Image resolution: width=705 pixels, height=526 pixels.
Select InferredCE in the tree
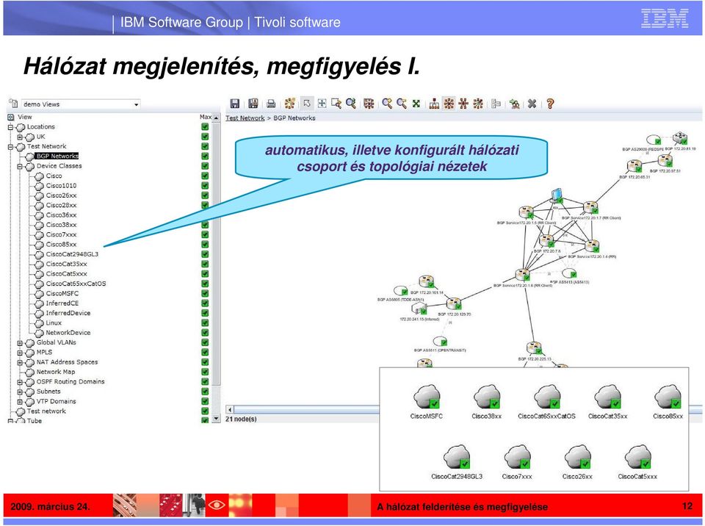tap(62, 303)
